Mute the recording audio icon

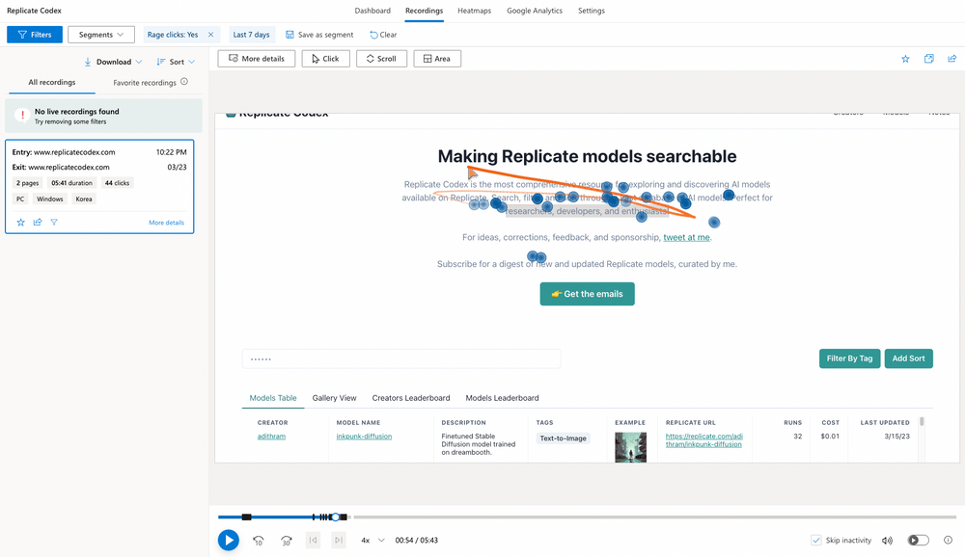pyautogui.click(x=887, y=541)
